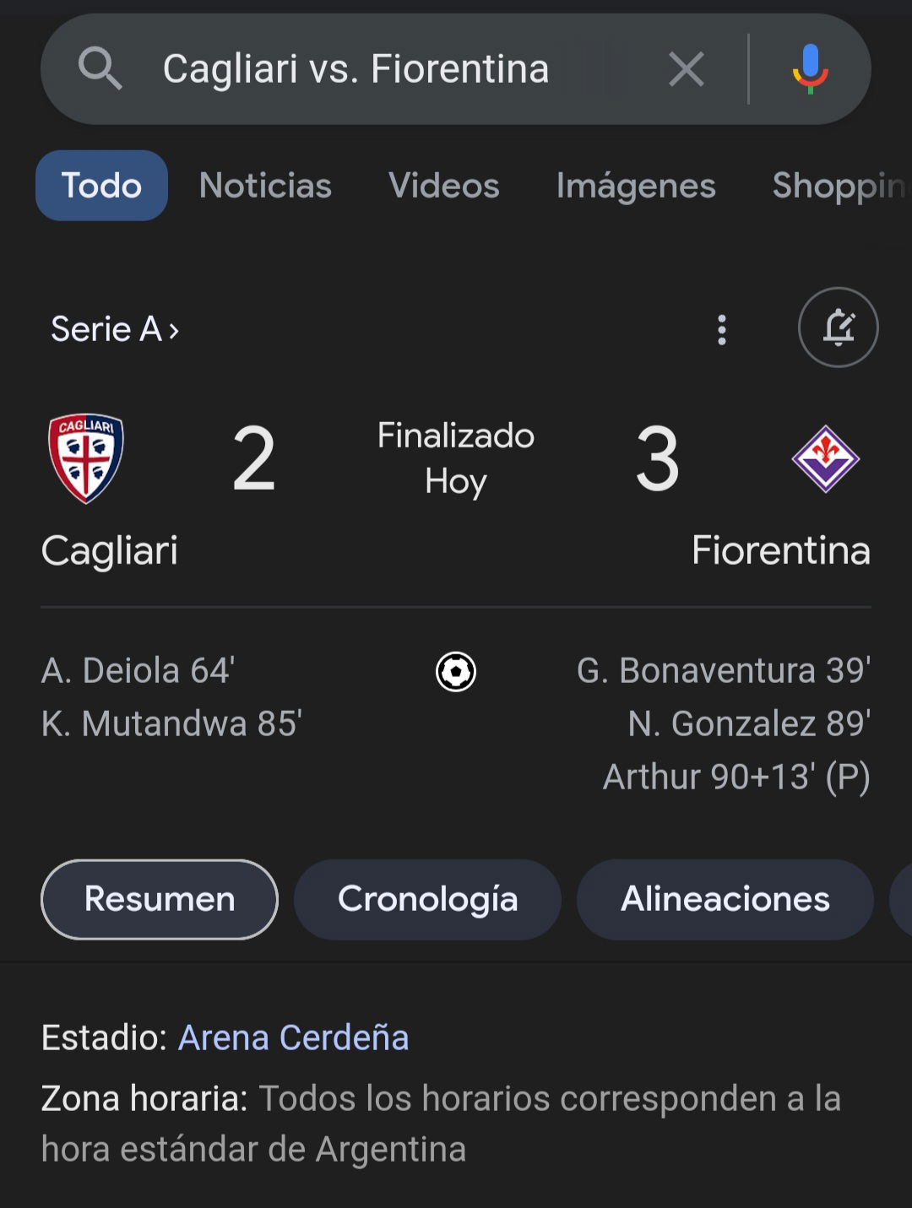Toggle match notifications bell icon
The height and width of the screenshot is (1208, 912).
[x=838, y=328]
